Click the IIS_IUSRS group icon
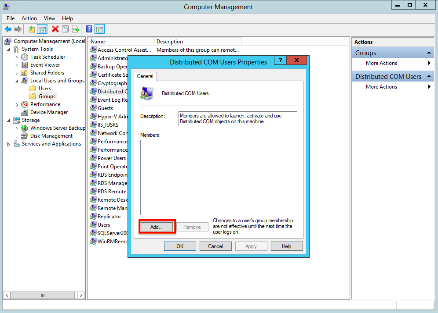 [93, 125]
